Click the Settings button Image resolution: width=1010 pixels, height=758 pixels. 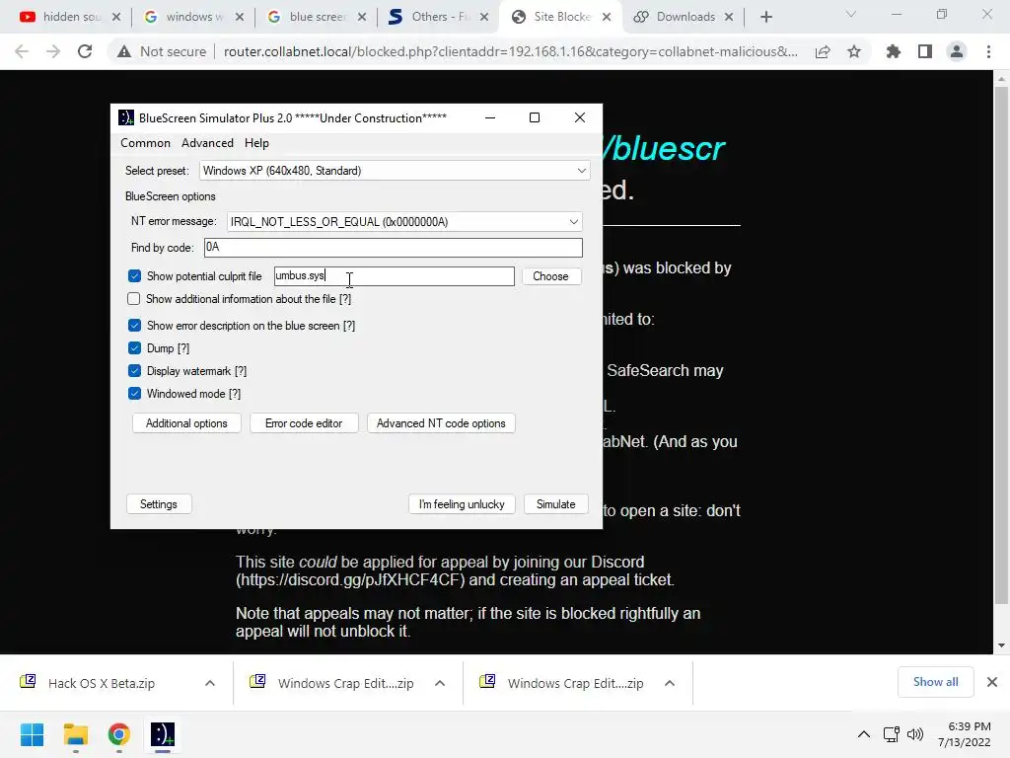coord(159,504)
